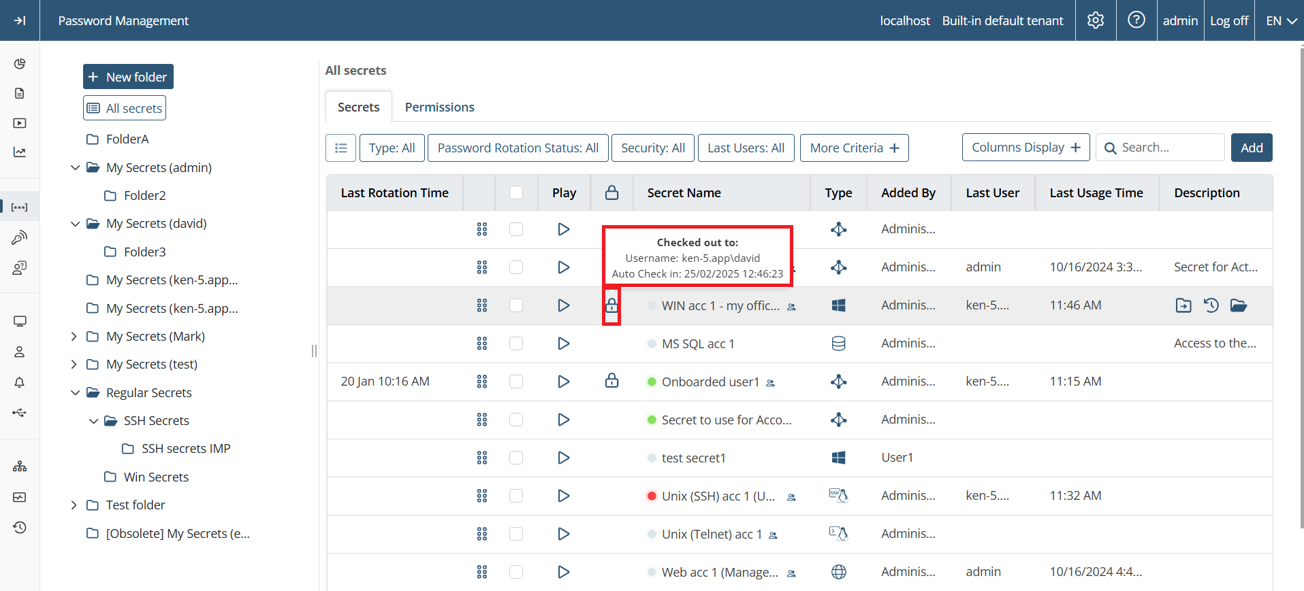Screen dimensions: 1304x591
Task: Open the drag handle on test secret1 row
Action: point(482,458)
